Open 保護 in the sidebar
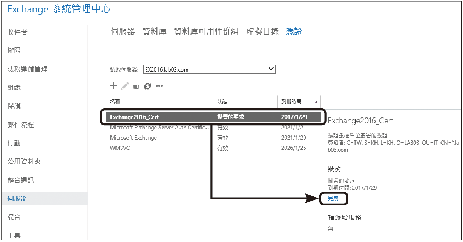Viewport: 463px width, 242px height. pyautogui.click(x=14, y=106)
